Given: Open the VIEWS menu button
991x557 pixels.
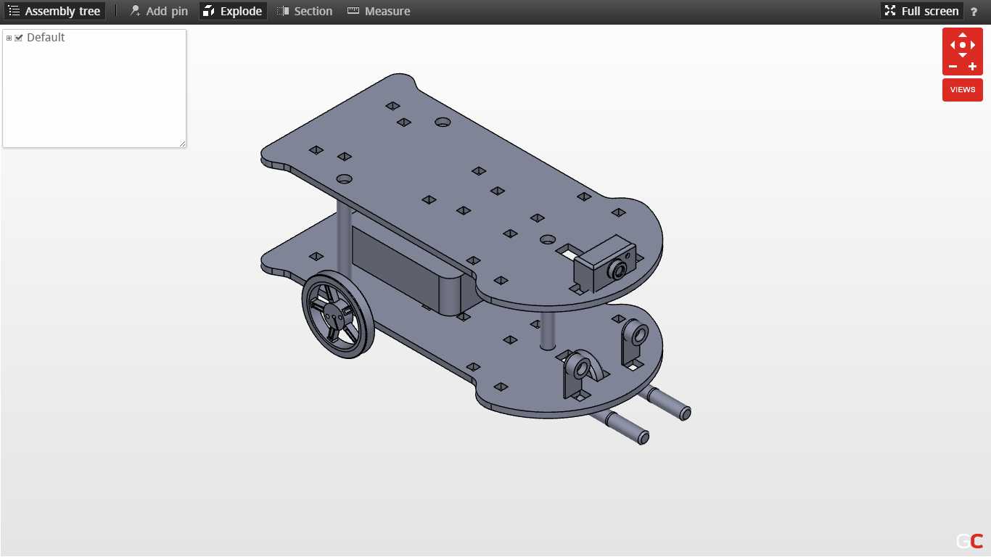Looking at the screenshot, I should pyautogui.click(x=963, y=90).
